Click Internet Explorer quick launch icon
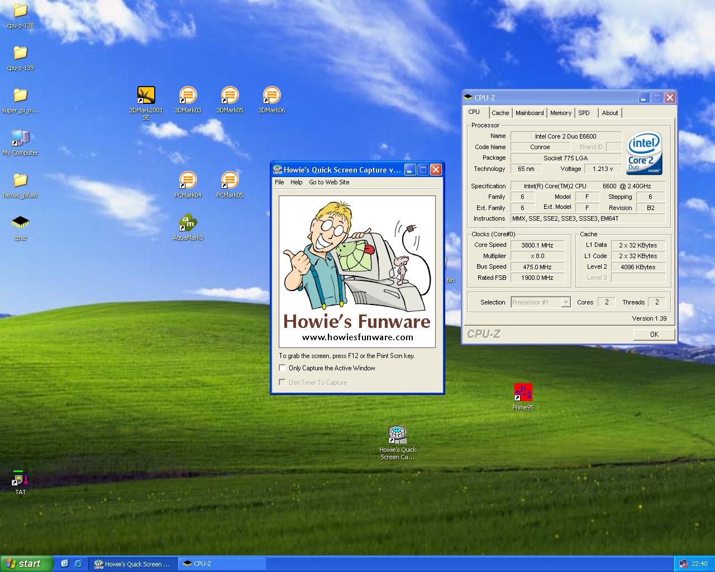This screenshot has width=715, height=572. [78, 564]
